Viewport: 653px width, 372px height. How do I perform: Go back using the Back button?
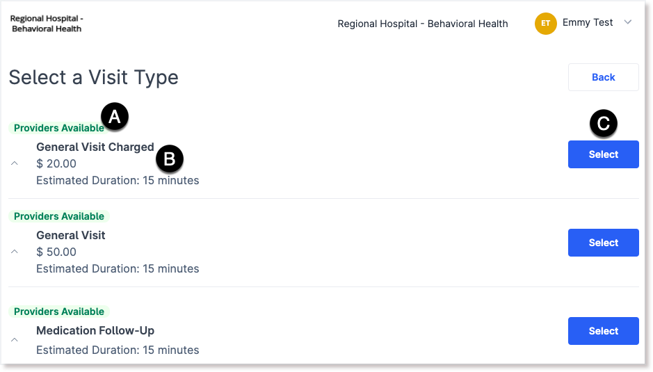point(603,77)
